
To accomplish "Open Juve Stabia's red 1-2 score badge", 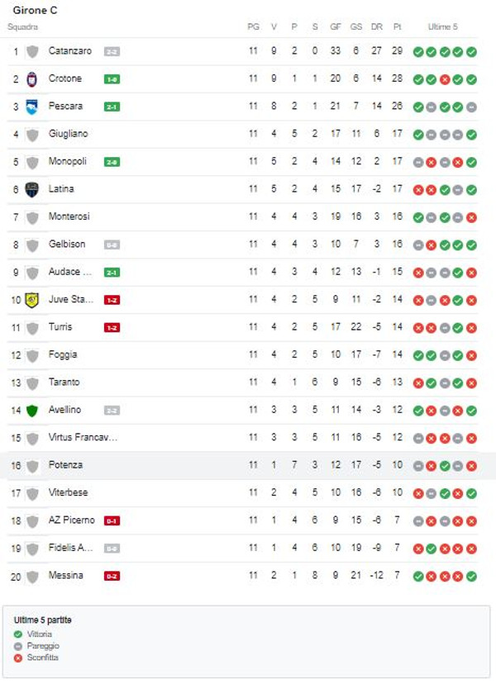I will [112, 300].
